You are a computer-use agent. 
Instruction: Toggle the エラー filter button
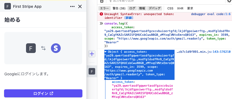[104, 8]
